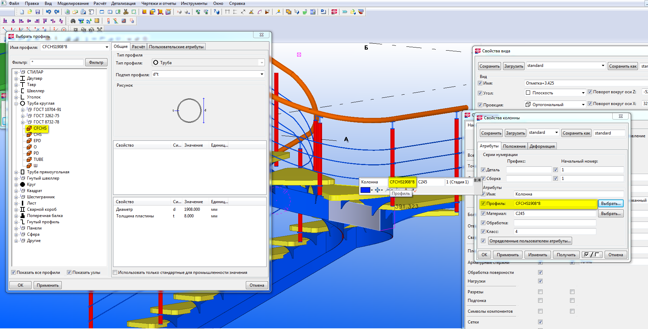Switch to the 'Положение' tab
Screen dimensions: 648x329
click(514, 146)
